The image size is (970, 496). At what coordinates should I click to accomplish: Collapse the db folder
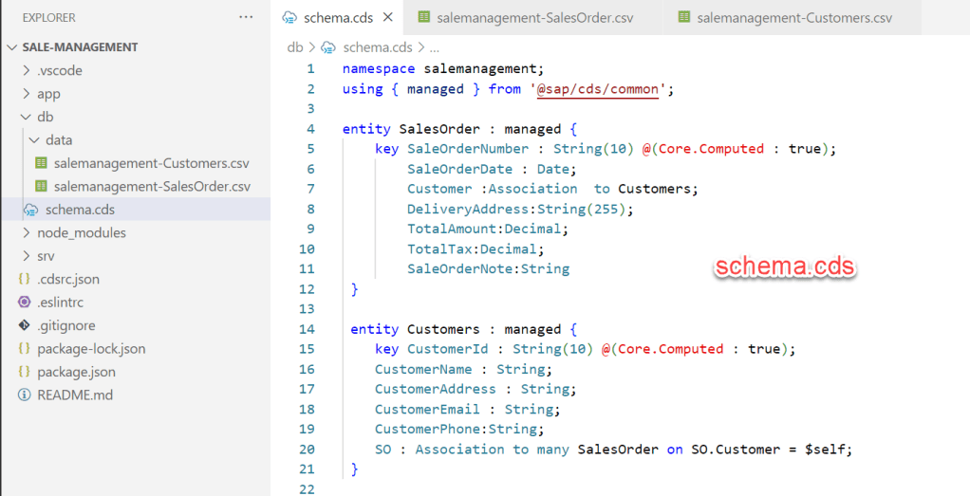point(27,117)
